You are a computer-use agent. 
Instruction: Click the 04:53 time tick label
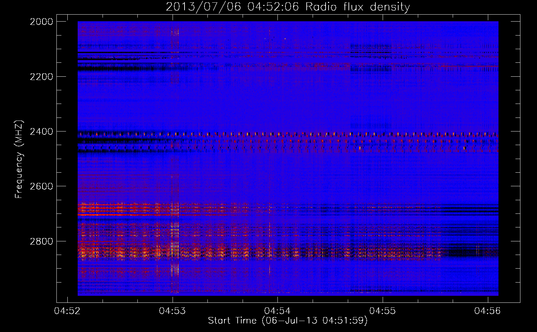pos(172,311)
